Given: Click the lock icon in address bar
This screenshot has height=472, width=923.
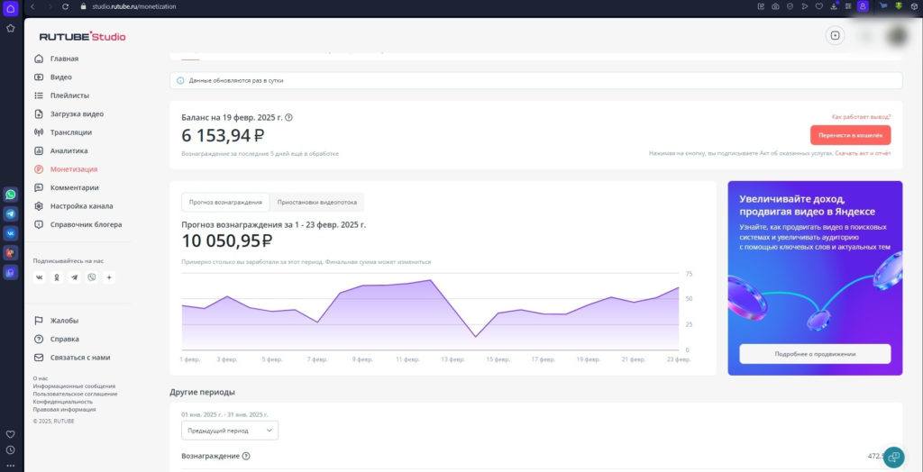Looking at the screenshot, I should 82,6.
